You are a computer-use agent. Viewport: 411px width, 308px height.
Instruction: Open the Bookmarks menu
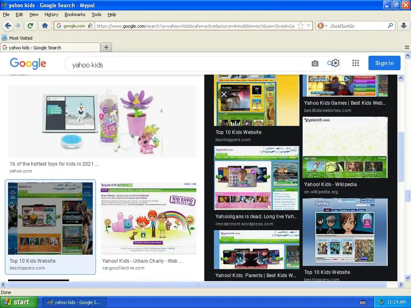75,14
